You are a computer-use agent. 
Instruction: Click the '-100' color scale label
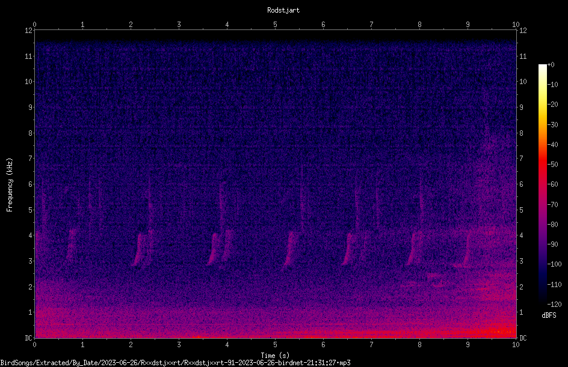pyautogui.click(x=554, y=264)
